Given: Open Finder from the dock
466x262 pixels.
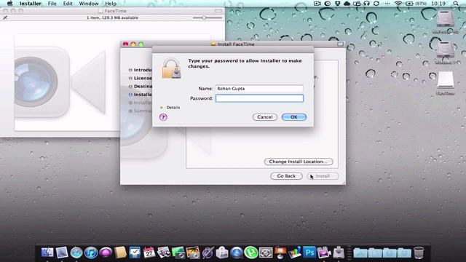Looking at the screenshot, I should point(47,253).
